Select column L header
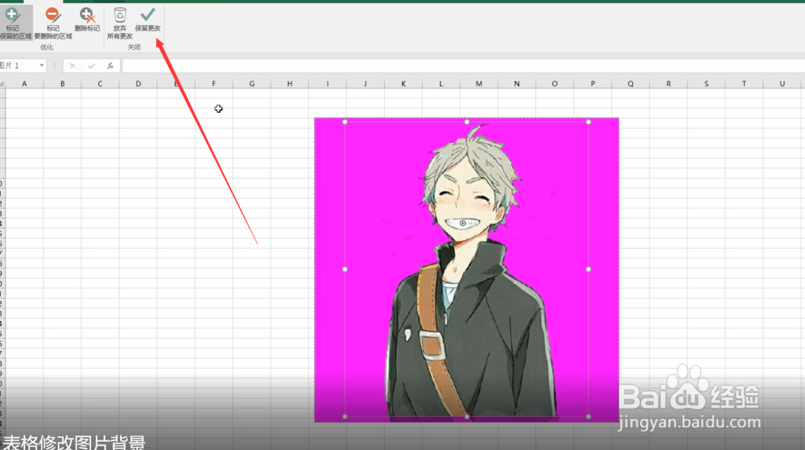 (441, 84)
